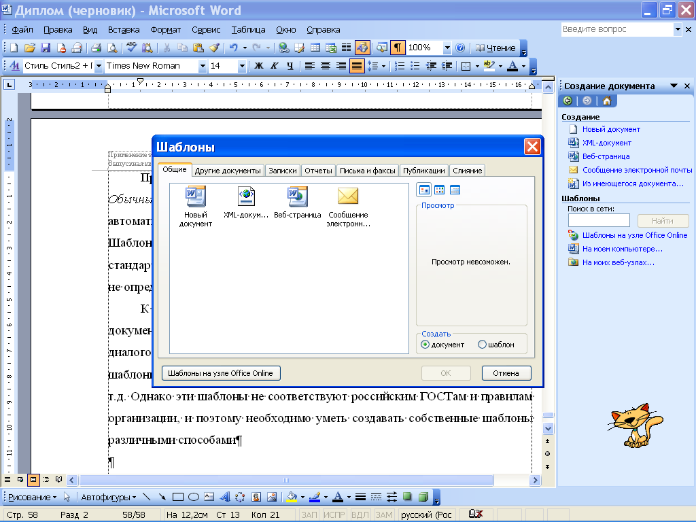Open the font size 14 dropdown
The height and width of the screenshot is (522, 696).
pyautogui.click(x=241, y=66)
